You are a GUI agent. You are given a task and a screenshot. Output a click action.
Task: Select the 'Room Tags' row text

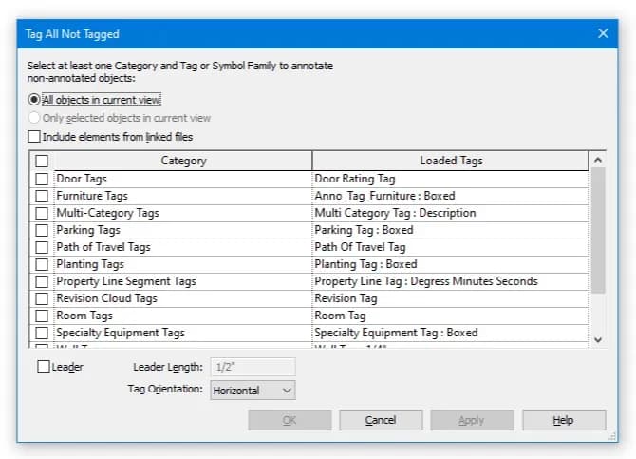(x=84, y=316)
